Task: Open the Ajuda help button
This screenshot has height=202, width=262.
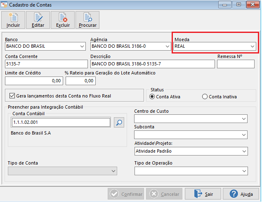Action: tap(241, 194)
